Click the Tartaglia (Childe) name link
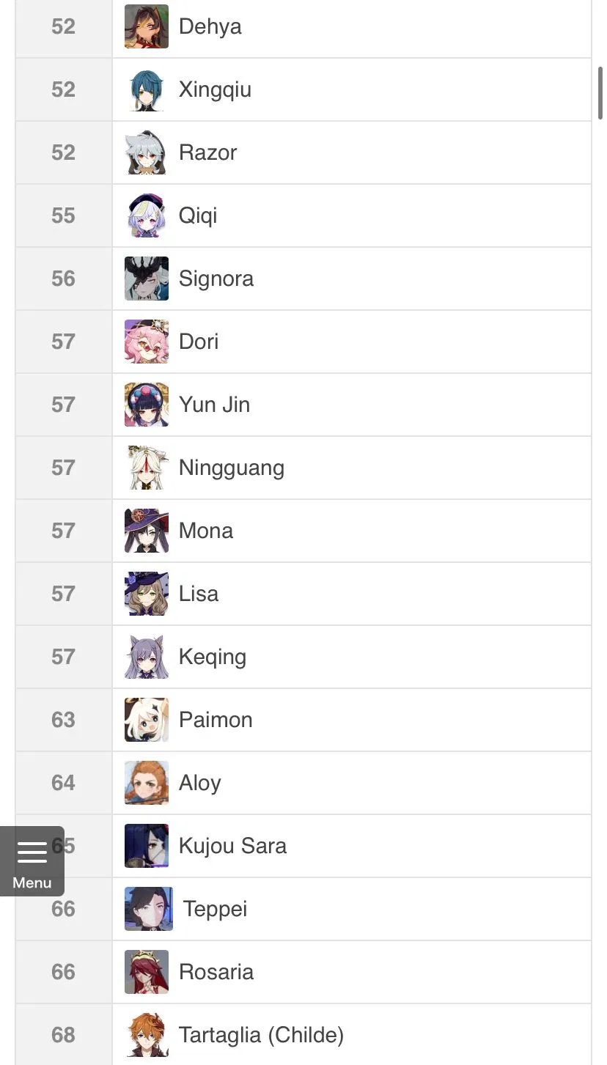Screen dimensions: 607x1065 (x=261, y=1036)
